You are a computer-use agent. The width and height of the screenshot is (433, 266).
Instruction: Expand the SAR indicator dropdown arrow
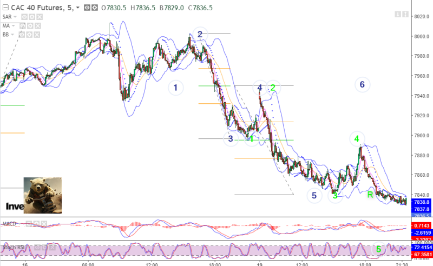coord(15,17)
